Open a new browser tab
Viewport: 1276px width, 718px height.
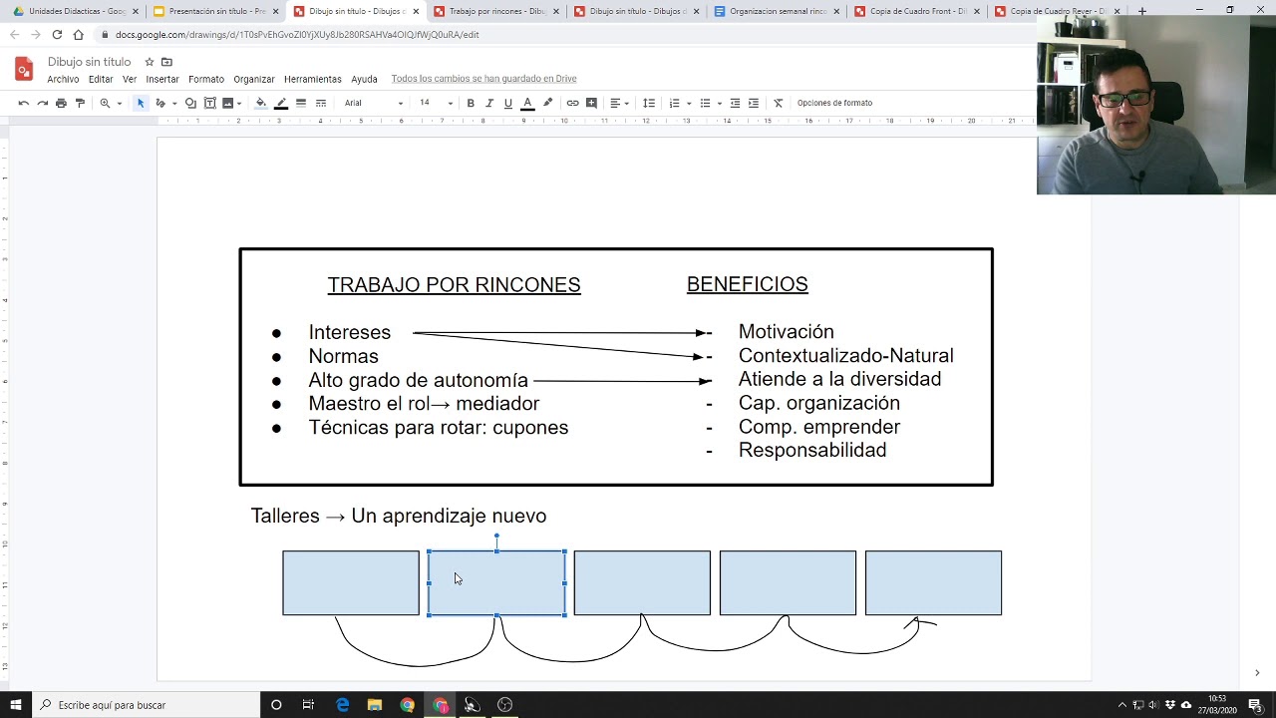1141,11
